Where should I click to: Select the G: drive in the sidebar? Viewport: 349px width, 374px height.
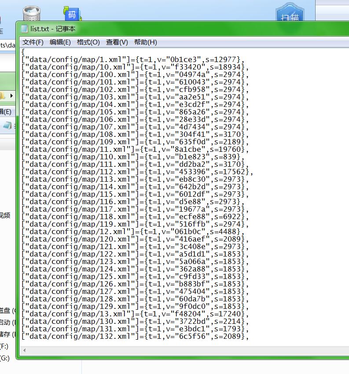click(x=4, y=358)
